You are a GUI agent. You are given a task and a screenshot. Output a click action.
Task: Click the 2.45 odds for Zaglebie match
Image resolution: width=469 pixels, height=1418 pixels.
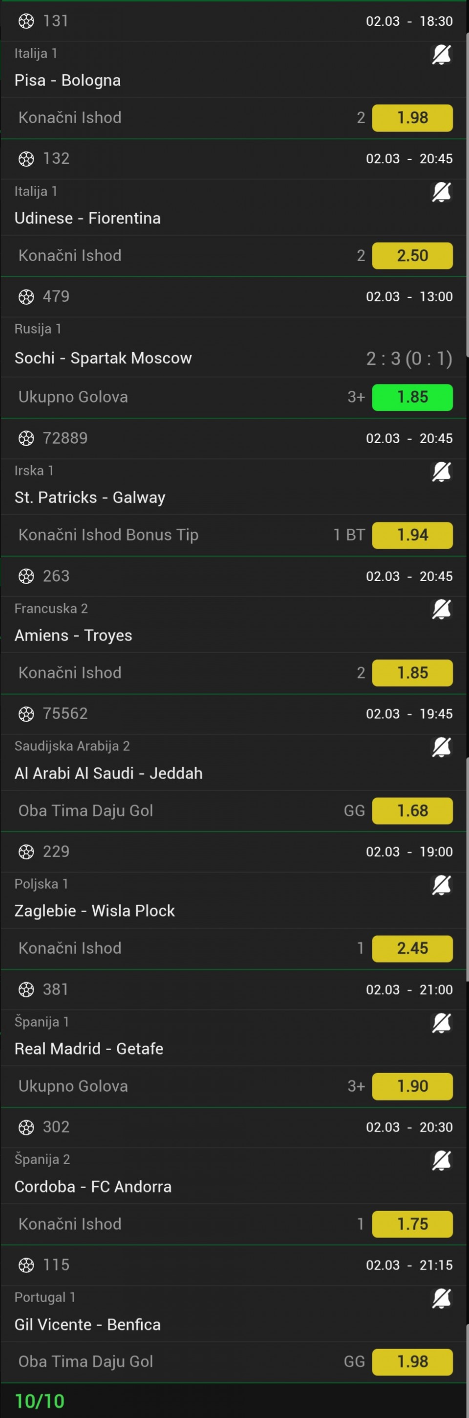click(x=412, y=948)
